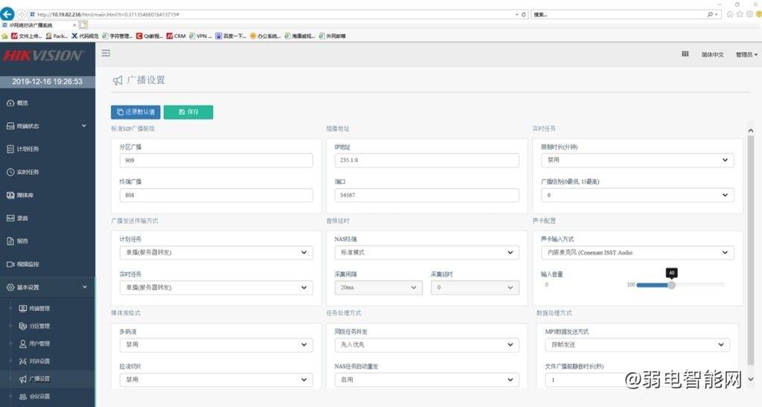Image resolution: width=762 pixels, height=407 pixels.
Task: Click the 终端广播 field showing 808
Action: pyautogui.click(x=217, y=195)
